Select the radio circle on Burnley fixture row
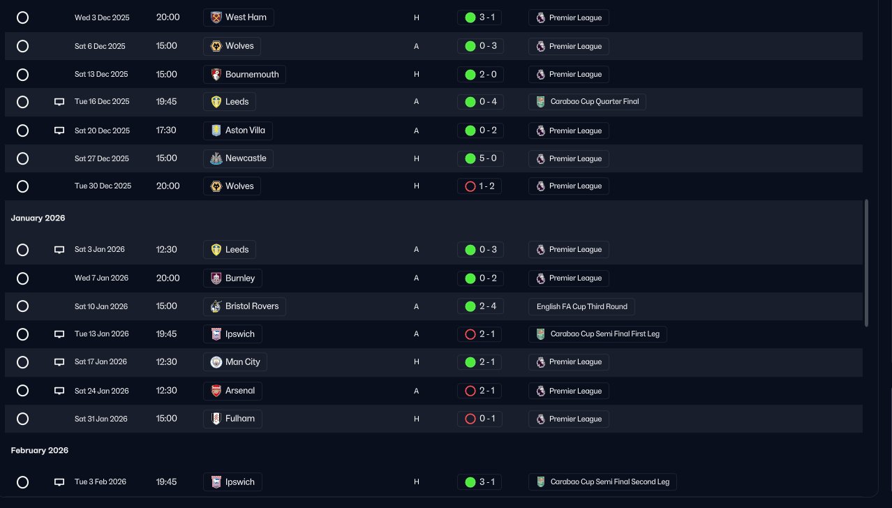Image resolution: width=892 pixels, height=508 pixels. pos(22,278)
